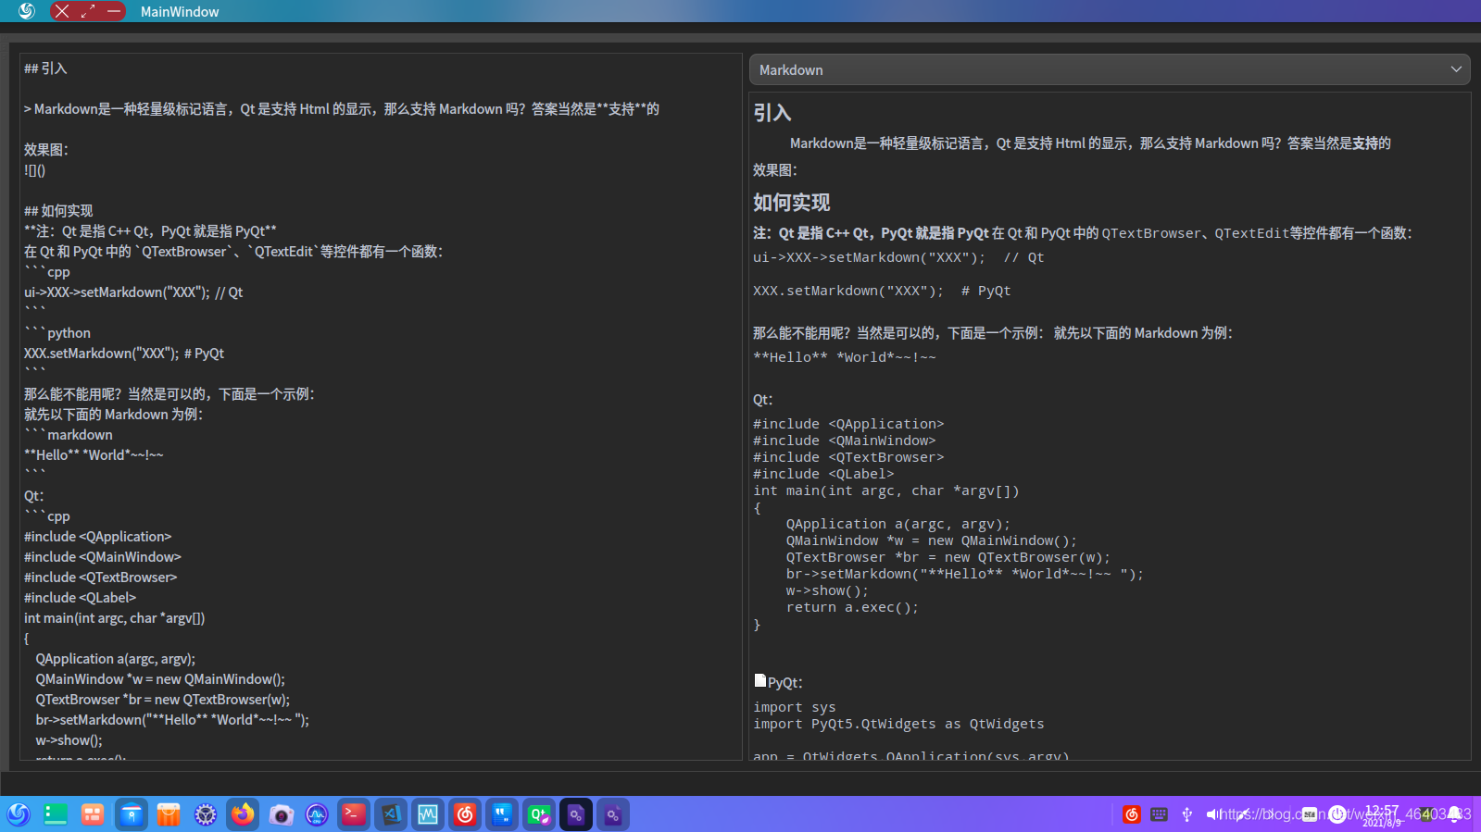Screen dimensions: 1481x832
Task: Open the green multitasking view taskbar icon
Action: [56, 814]
